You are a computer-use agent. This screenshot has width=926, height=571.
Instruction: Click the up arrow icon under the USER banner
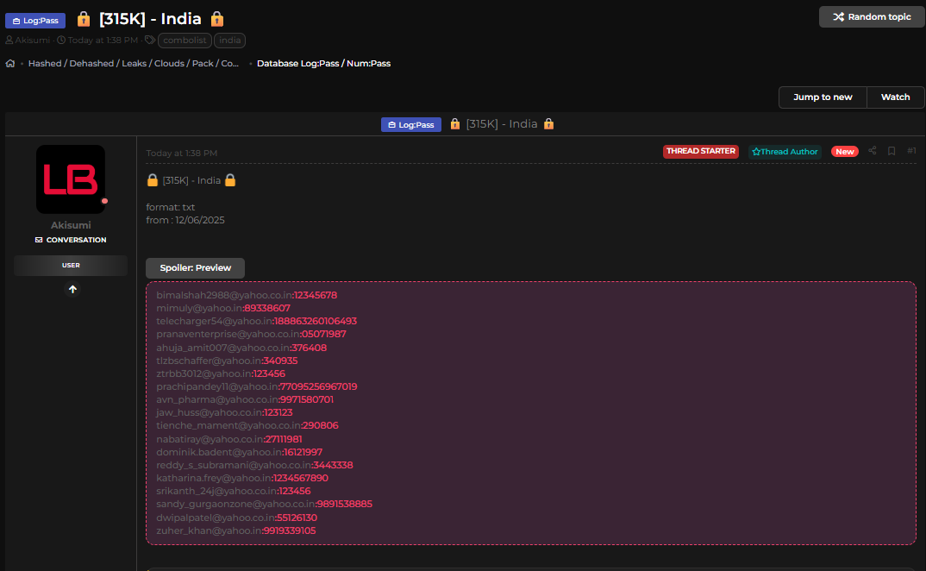click(x=72, y=290)
